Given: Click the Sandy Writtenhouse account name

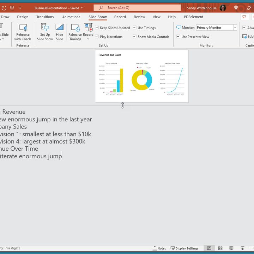Looking at the screenshot, I should point(201,8).
